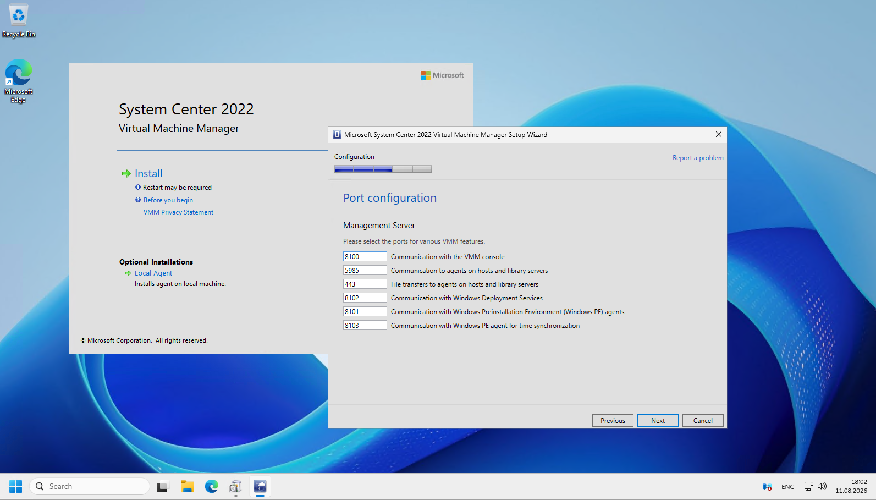Click 'Communication with Windows Preinstallation Environment (Windows PE) agents'
876x500 pixels.
(508, 312)
